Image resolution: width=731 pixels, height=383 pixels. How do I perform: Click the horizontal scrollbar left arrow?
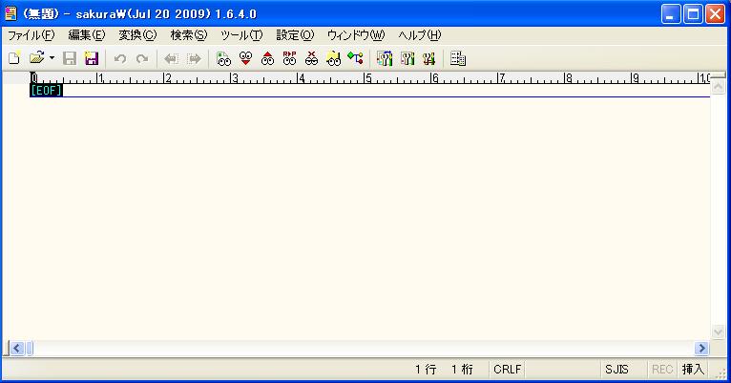tap(15, 350)
